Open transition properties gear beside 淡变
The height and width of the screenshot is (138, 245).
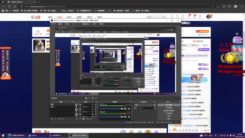point(155,105)
